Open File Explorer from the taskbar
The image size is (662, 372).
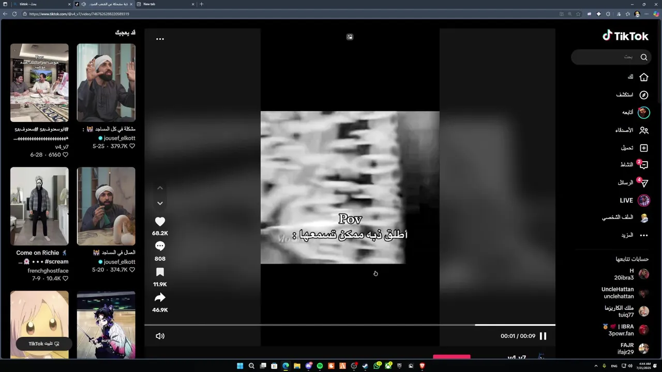(297, 366)
